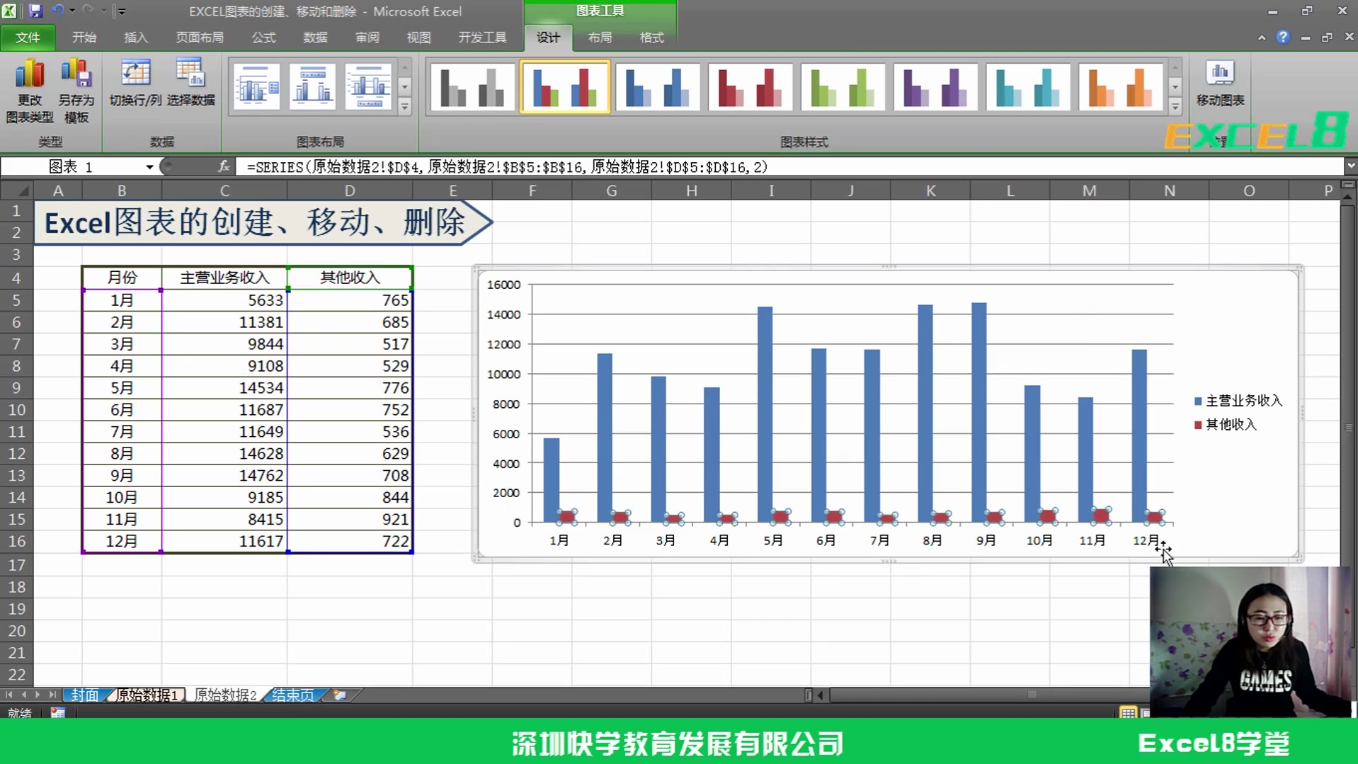Image resolution: width=1358 pixels, height=764 pixels.
Task: Choose the first chart layout thumbnail
Action: pos(256,86)
